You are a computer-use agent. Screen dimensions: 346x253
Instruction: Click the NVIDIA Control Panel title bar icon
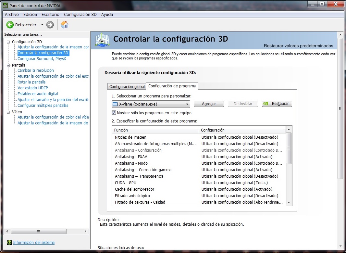pos(5,5)
